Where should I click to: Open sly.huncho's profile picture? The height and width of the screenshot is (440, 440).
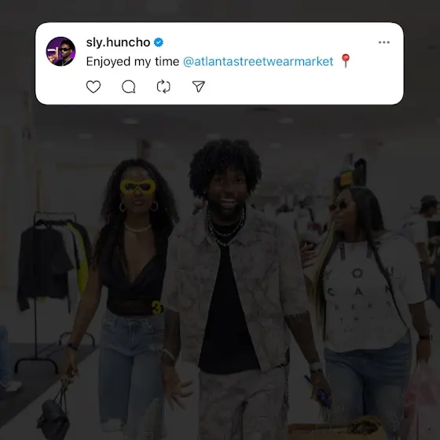[x=60, y=51]
